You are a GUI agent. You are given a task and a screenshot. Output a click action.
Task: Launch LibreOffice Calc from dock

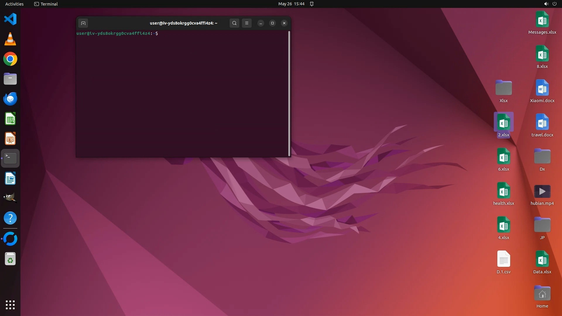coord(10,119)
